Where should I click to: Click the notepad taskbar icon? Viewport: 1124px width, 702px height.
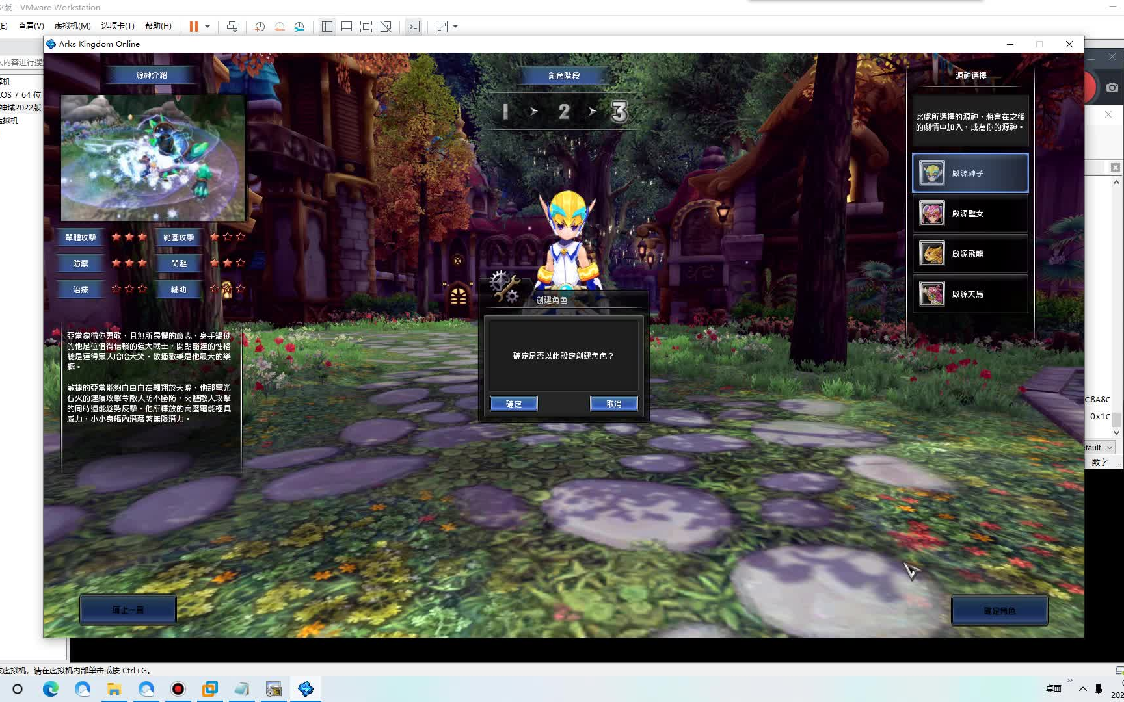coord(241,689)
